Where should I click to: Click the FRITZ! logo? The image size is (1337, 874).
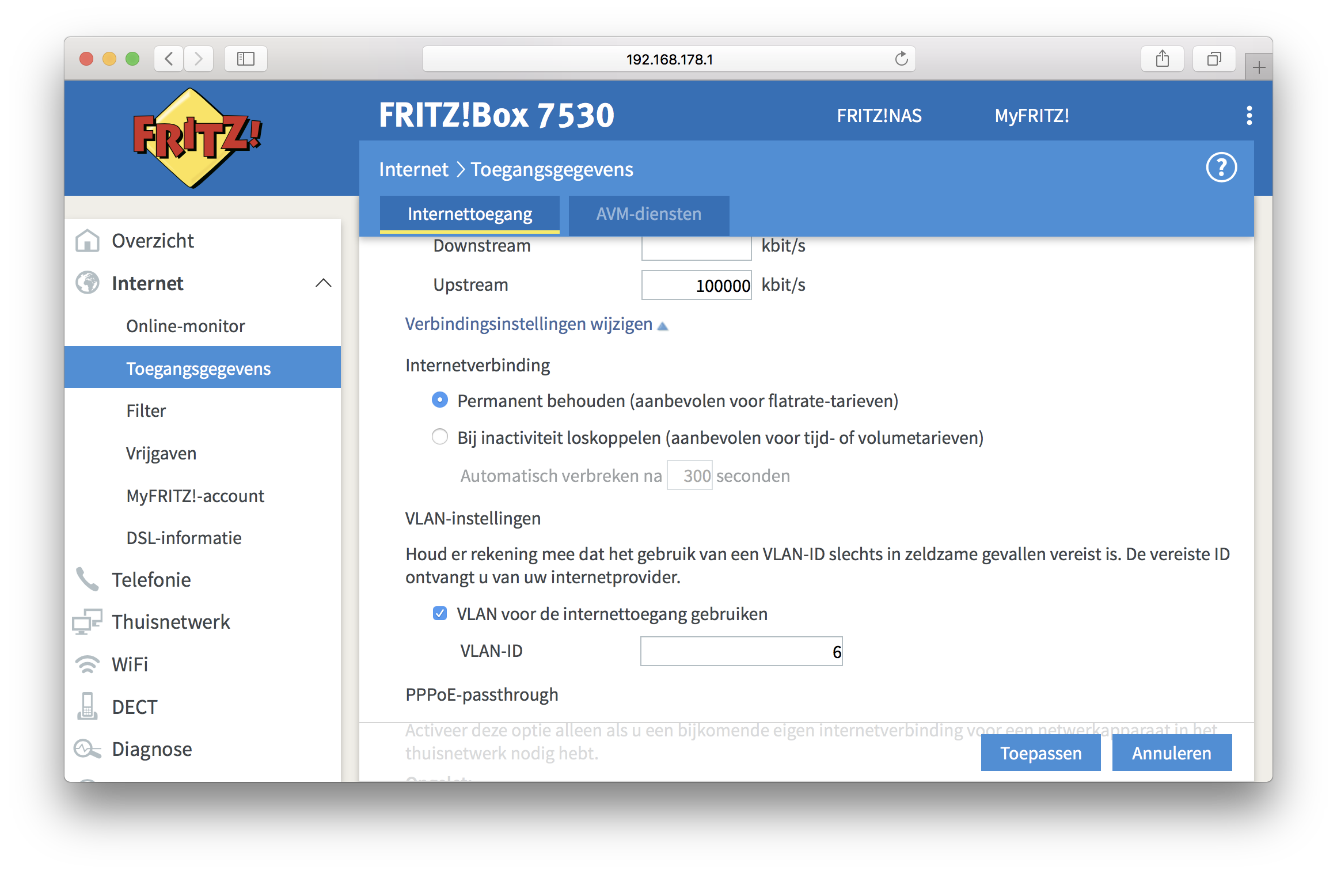point(197,138)
